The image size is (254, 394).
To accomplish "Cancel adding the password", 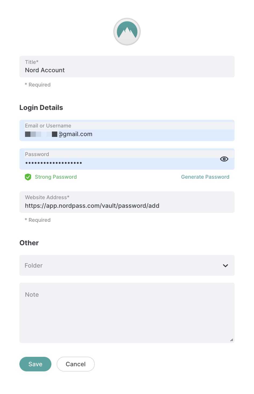I will tap(76, 364).
